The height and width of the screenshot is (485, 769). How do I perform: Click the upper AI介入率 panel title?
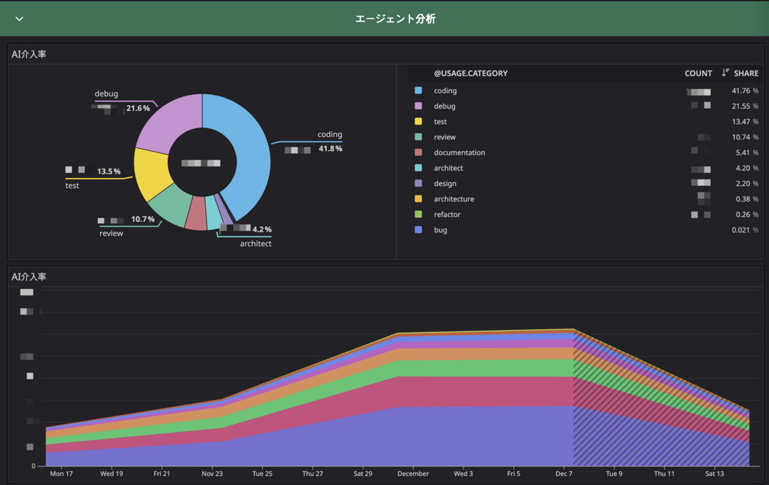(29, 54)
